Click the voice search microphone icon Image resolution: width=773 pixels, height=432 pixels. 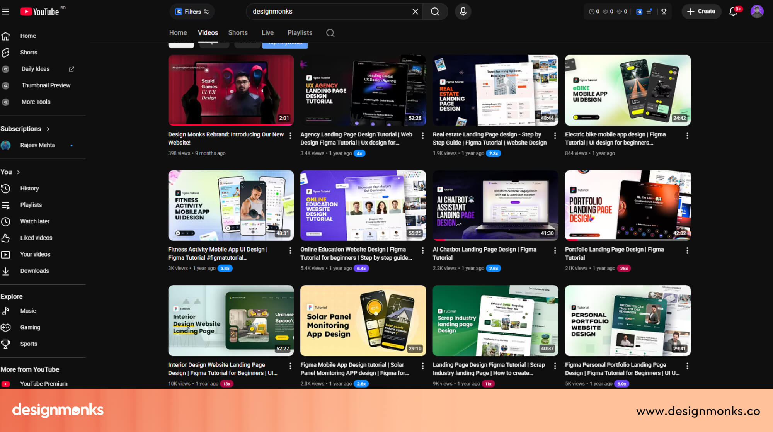tap(463, 12)
